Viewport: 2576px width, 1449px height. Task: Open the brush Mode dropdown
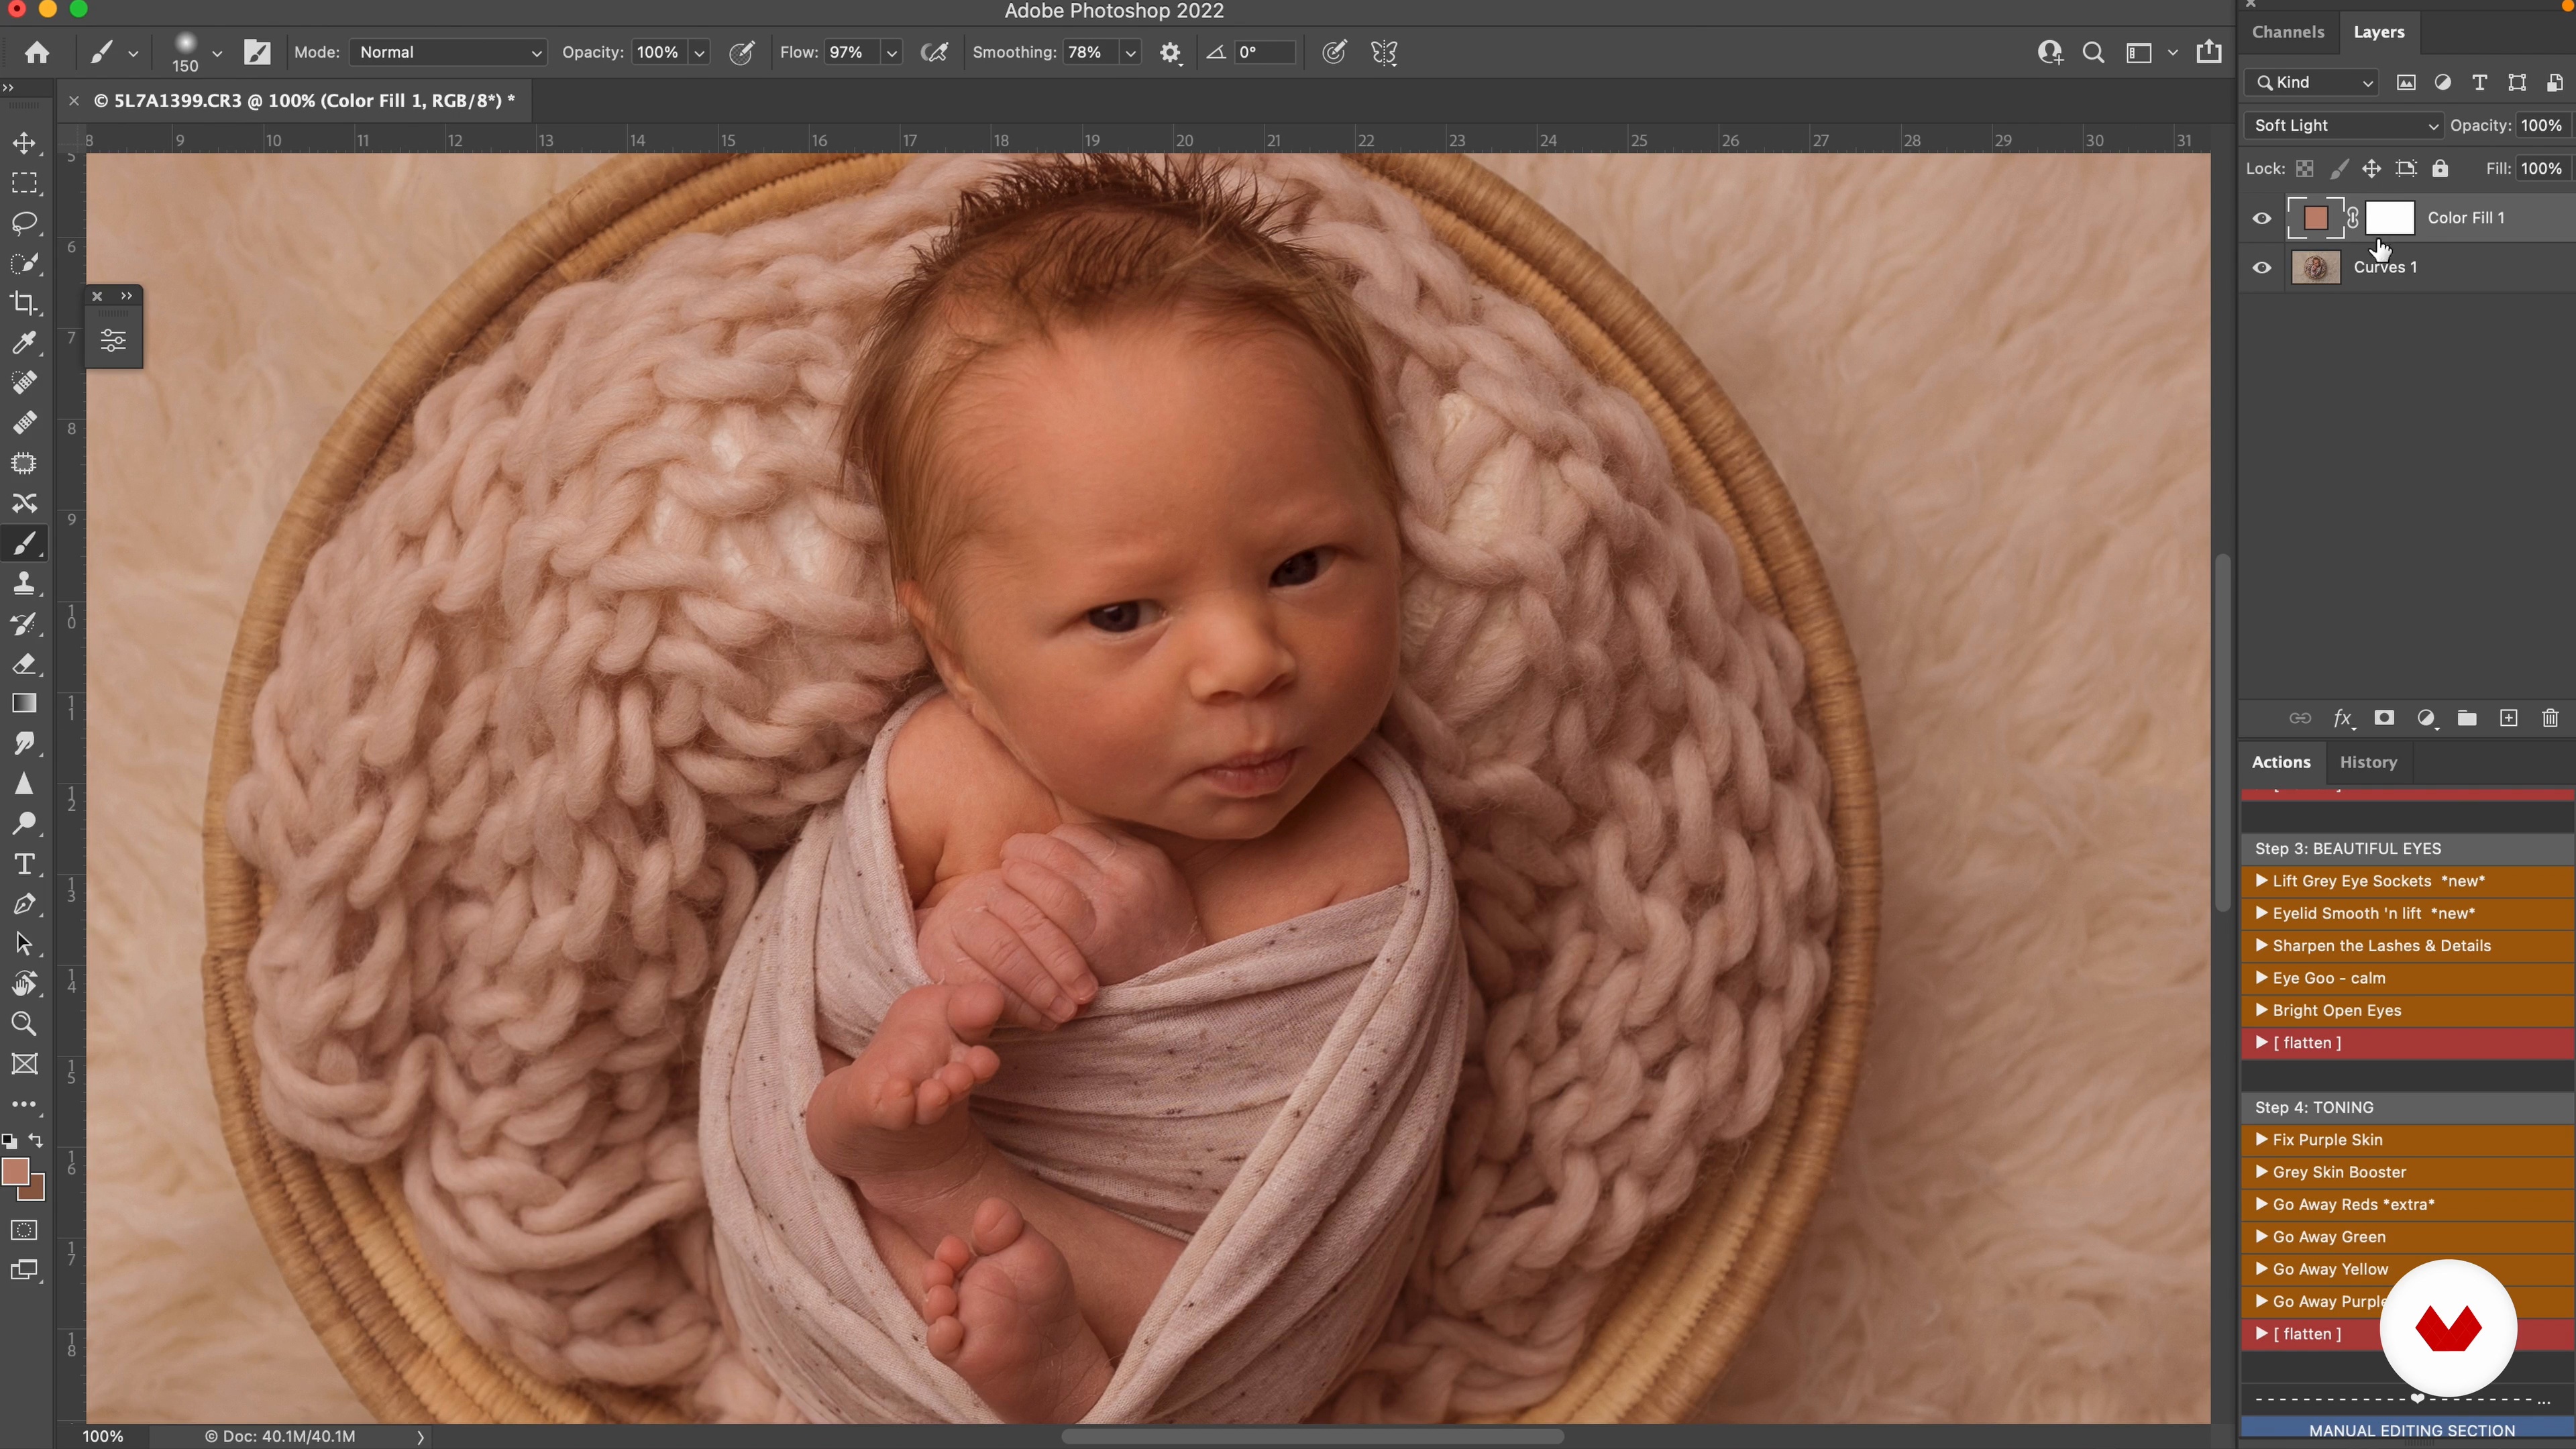point(448,52)
